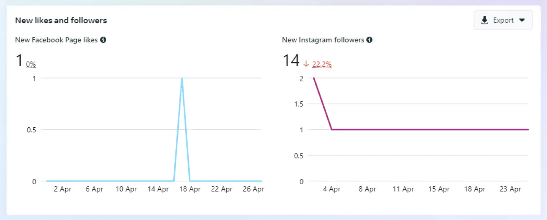Click the red down arrow next to 22.2%
Viewport: 547px width, 220px height.
click(306, 64)
